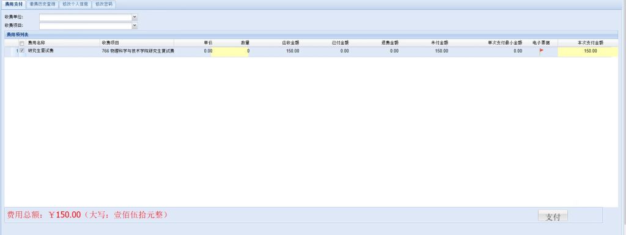
Task: Click the 电子票据 column header
Action: [541, 43]
